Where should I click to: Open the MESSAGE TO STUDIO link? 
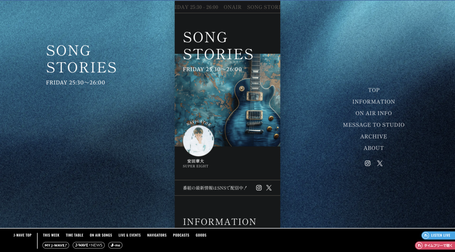[374, 125]
